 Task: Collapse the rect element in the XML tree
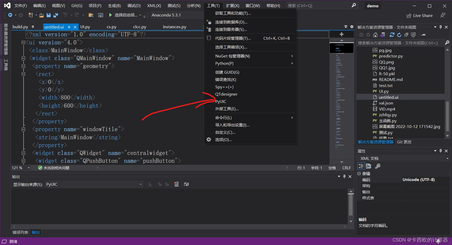pos(23,74)
